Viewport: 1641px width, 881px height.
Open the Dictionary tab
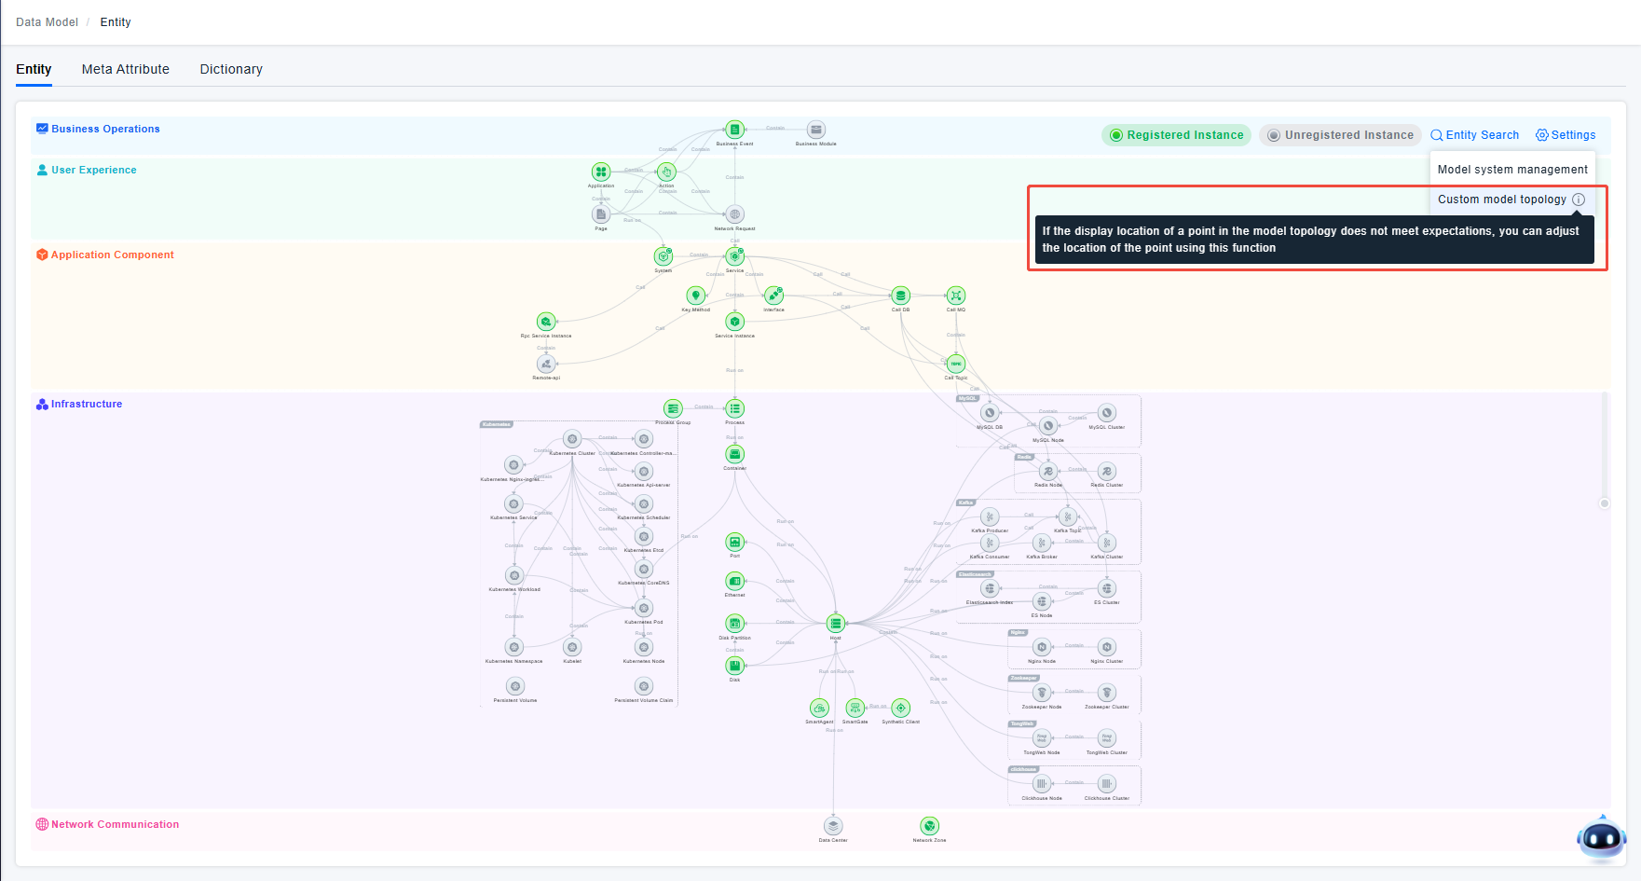[x=231, y=69]
